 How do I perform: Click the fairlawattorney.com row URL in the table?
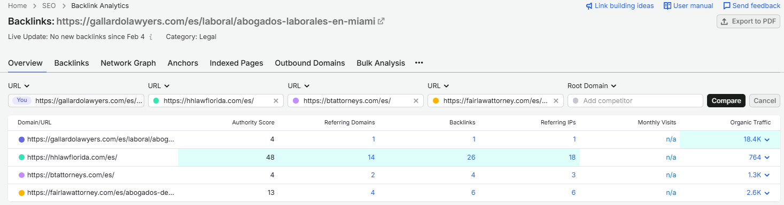(100, 193)
